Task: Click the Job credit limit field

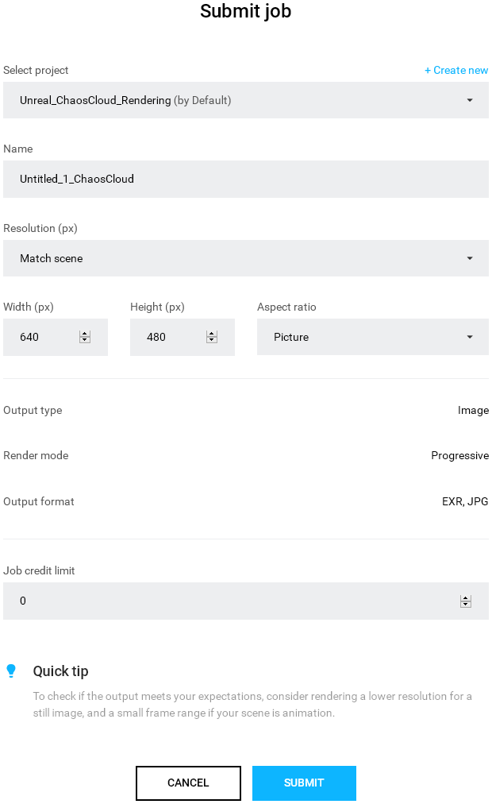Action: tap(230, 601)
